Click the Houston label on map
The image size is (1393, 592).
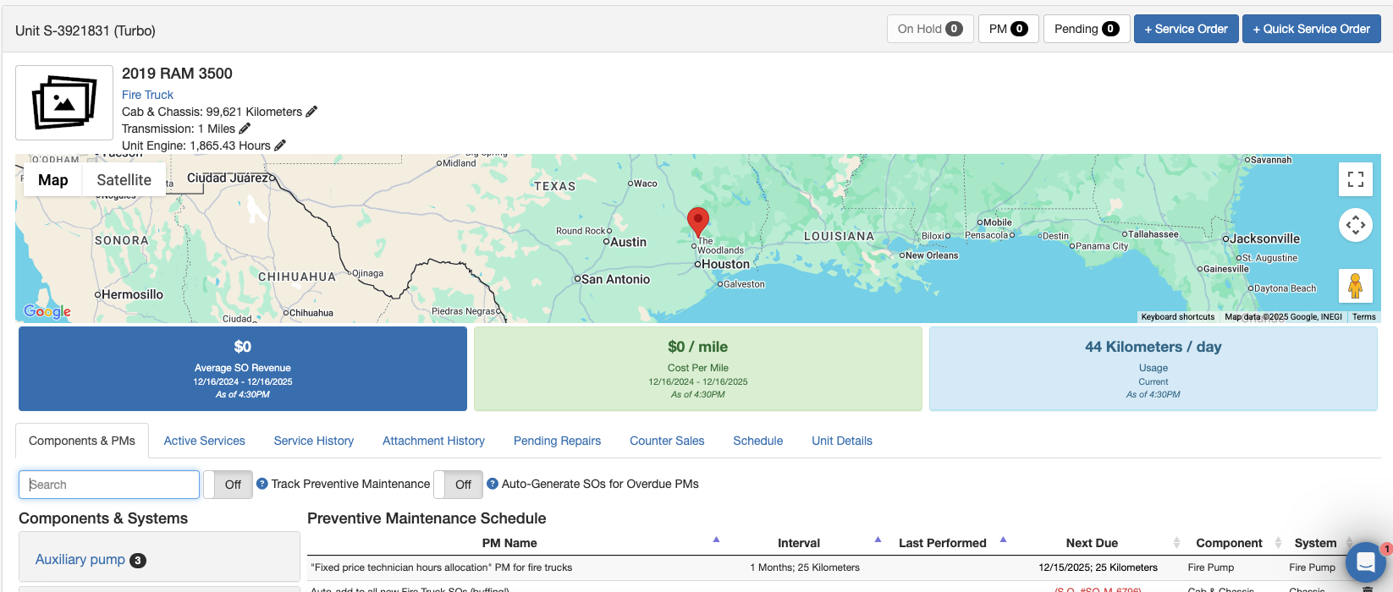pyautogui.click(x=725, y=264)
